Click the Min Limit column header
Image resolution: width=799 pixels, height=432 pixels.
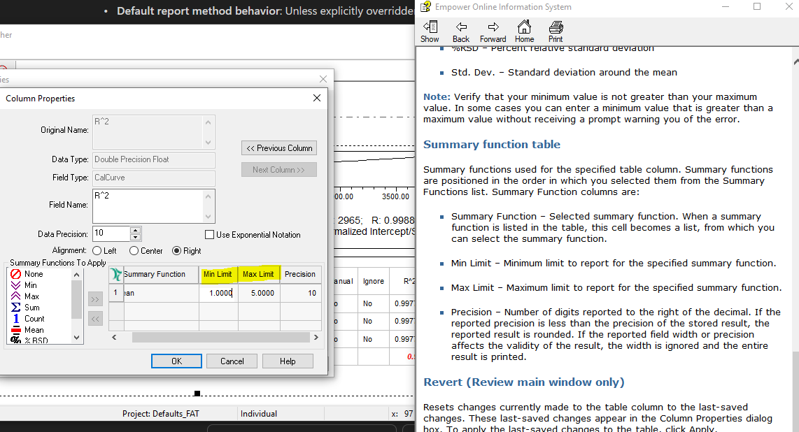[x=218, y=274]
